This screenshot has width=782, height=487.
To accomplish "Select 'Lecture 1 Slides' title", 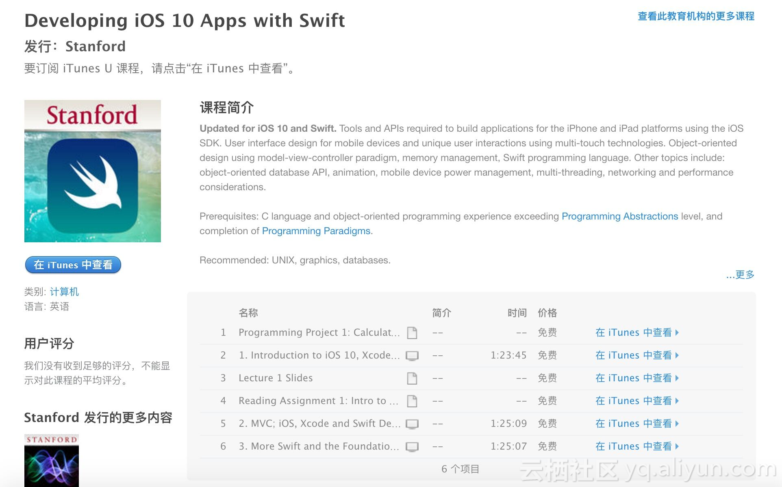I will 276,378.
